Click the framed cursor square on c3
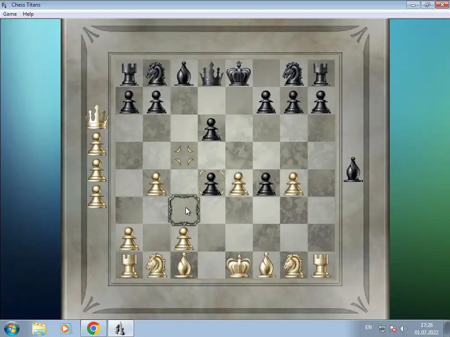The height and width of the screenshot is (337, 450). coord(184,210)
